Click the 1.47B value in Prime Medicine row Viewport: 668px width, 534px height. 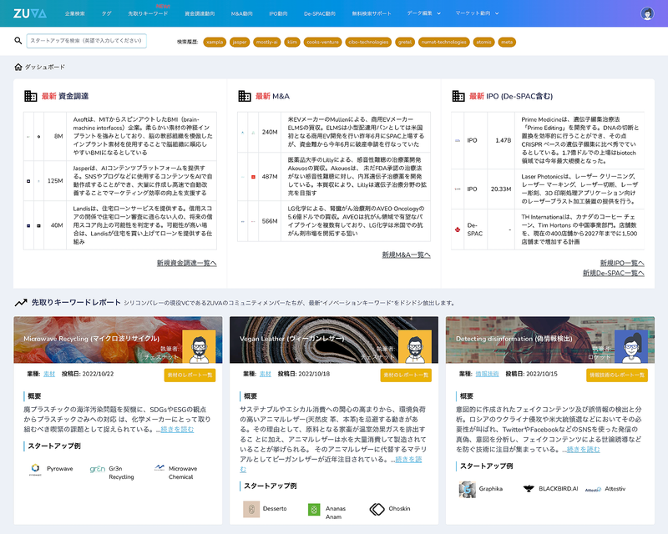tap(504, 140)
